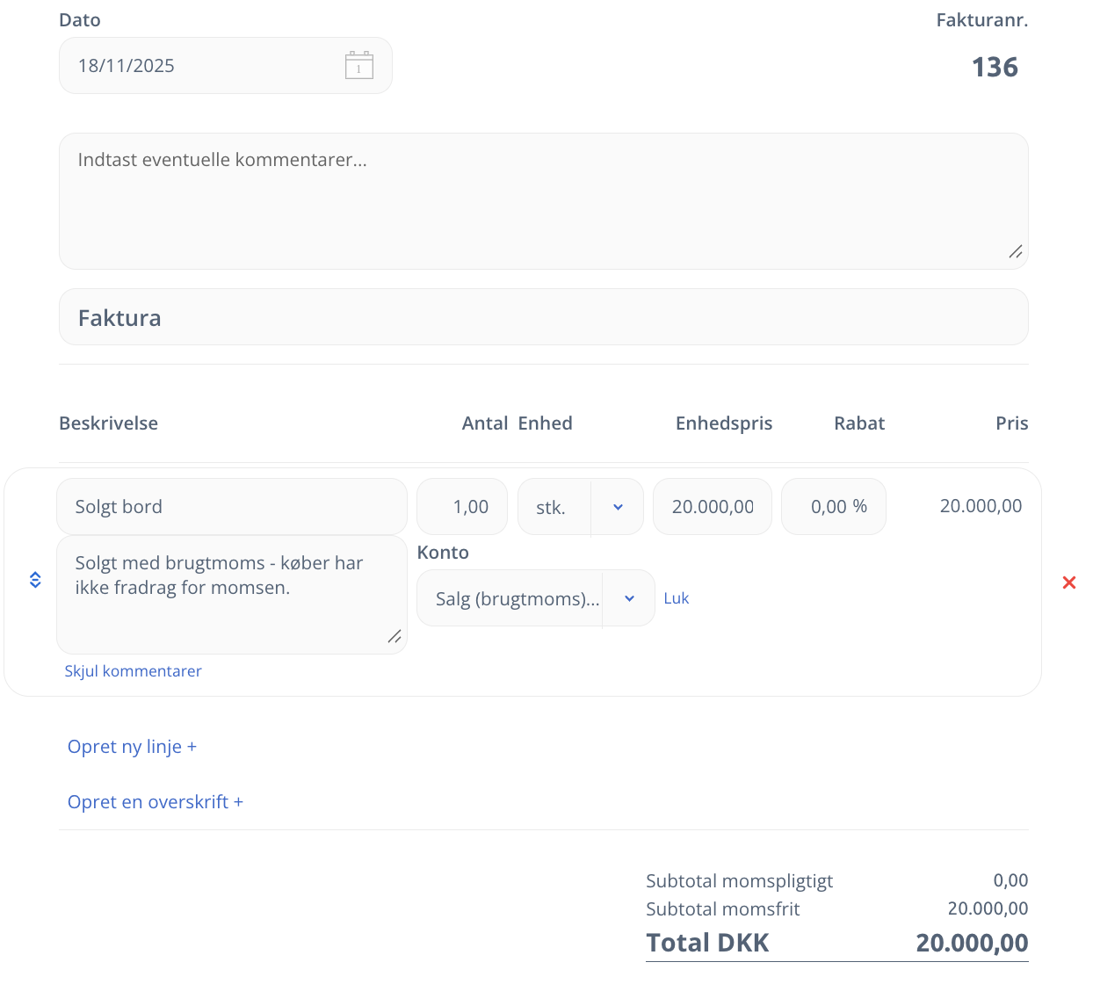Hide comments via Skjul kommentarer

coord(133,671)
